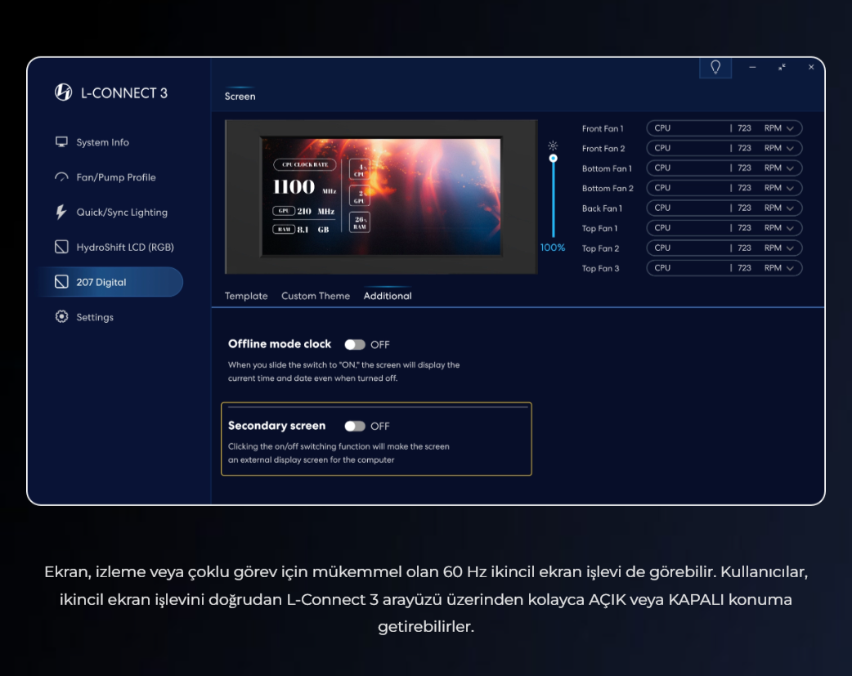Switch to the Template tab

pyautogui.click(x=246, y=296)
